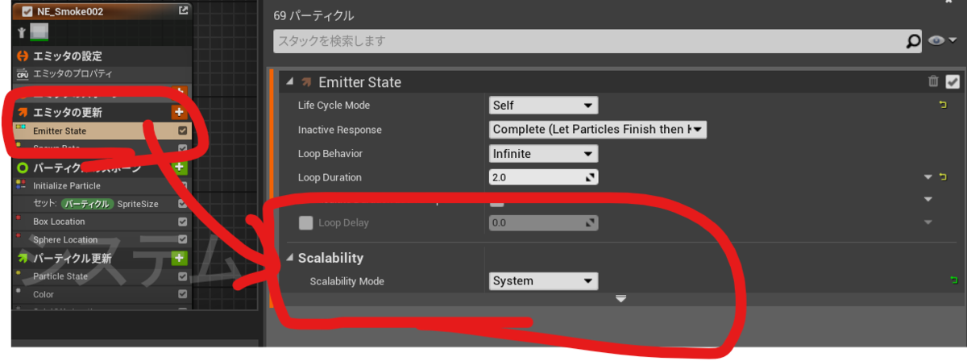Add a module to パーティクル更新 group
Viewport: 967px width, 361px height.
point(179,258)
